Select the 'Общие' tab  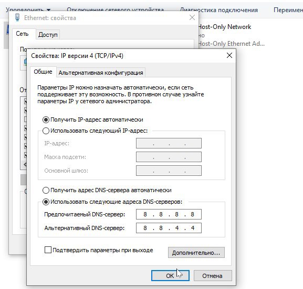coord(43,72)
